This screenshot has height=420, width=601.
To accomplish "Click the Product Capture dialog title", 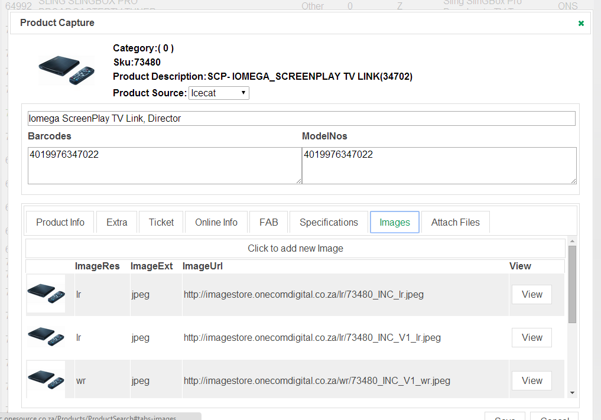I will tap(57, 22).
